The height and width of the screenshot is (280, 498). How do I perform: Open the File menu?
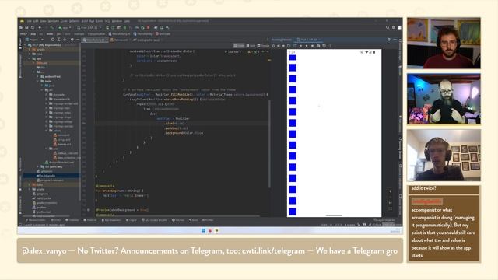click(30, 21)
